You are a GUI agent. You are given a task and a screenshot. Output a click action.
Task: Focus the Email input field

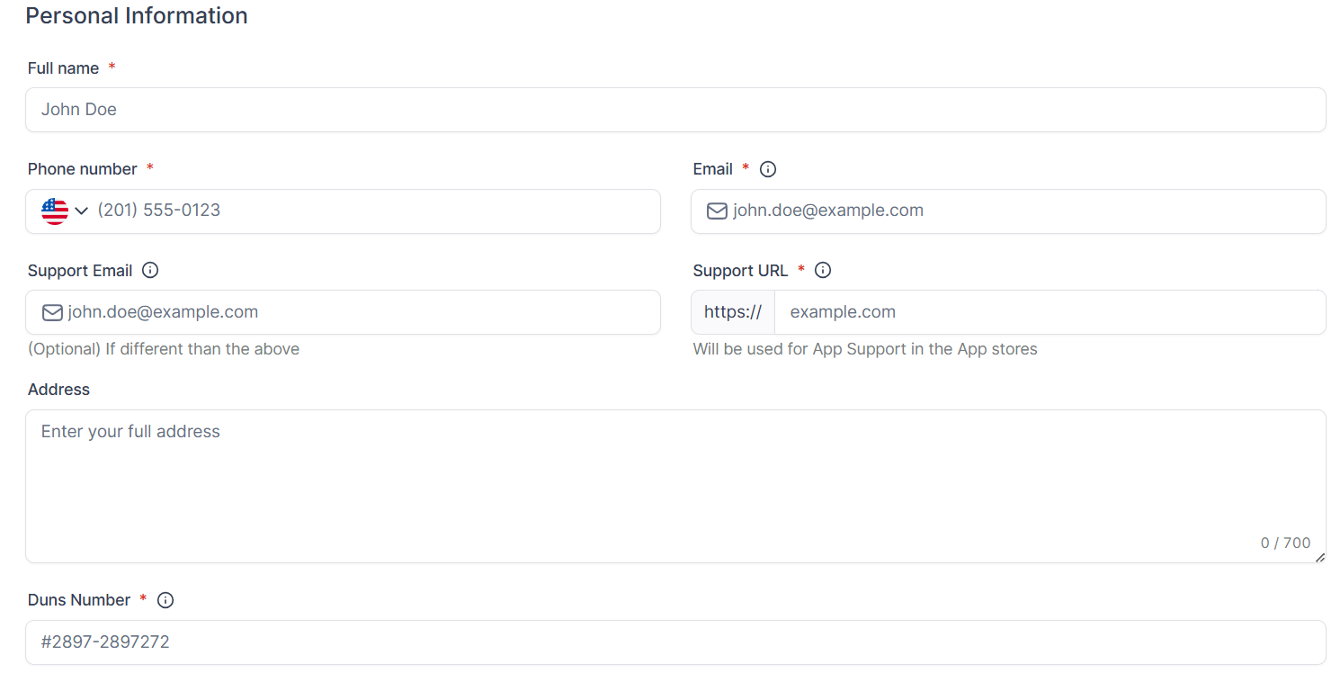click(x=1008, y=211)
